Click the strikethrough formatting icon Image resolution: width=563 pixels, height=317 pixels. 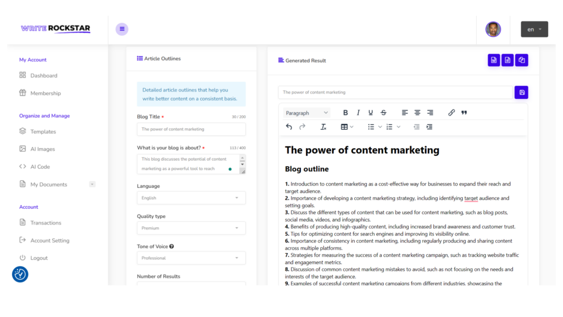[x=383, y=113]
